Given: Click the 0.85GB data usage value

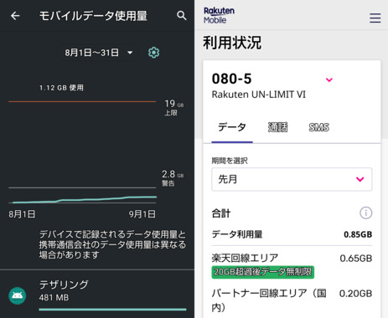Looking at the screenshot, I should 358,234.
